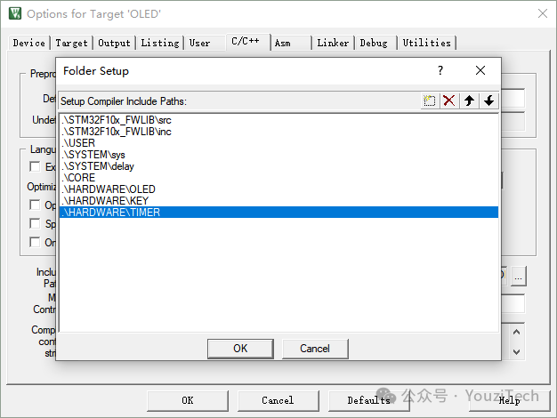Click compiler control string scroll down arrow
The width and height of the screenshot is (557, 418).
tap(516, 351)
